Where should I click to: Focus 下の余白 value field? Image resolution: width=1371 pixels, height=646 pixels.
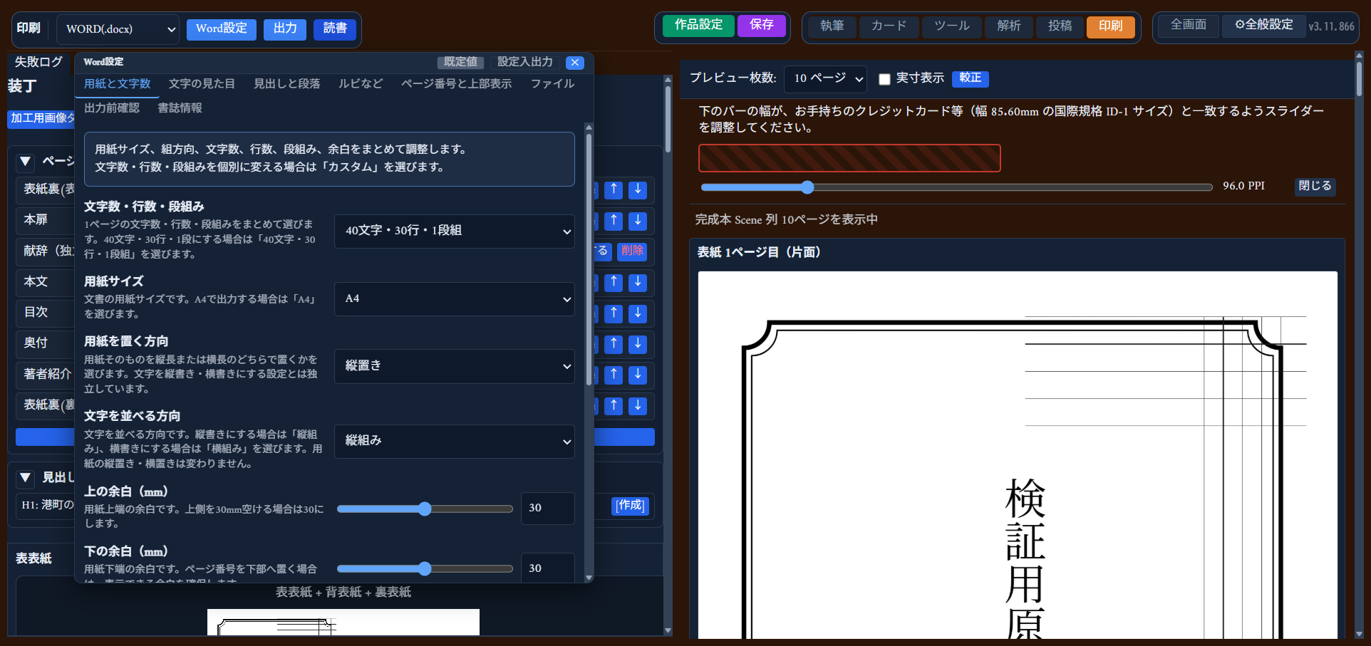[547, 568]
